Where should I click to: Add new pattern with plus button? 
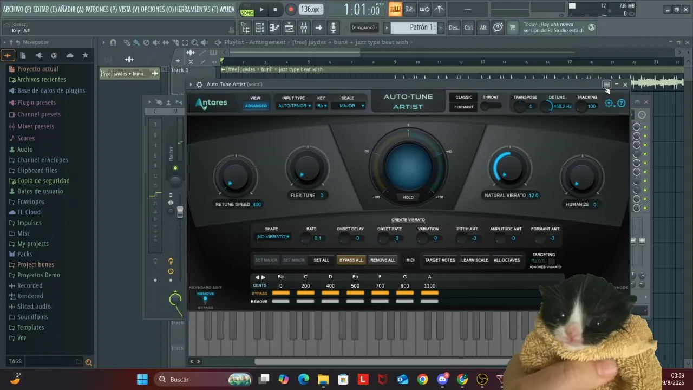(441, 28)
